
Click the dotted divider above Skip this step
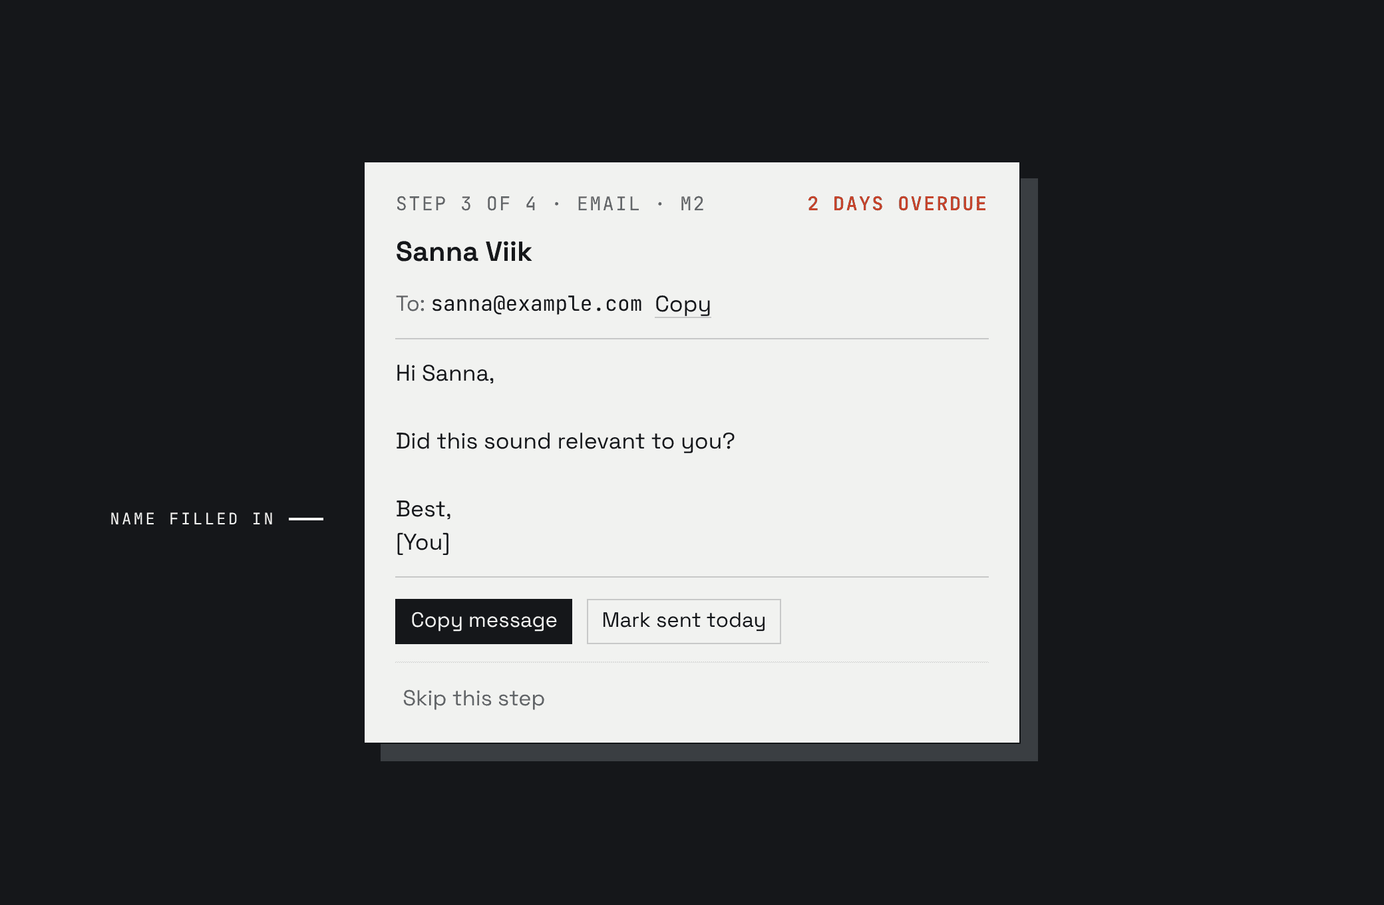point(692,662)
